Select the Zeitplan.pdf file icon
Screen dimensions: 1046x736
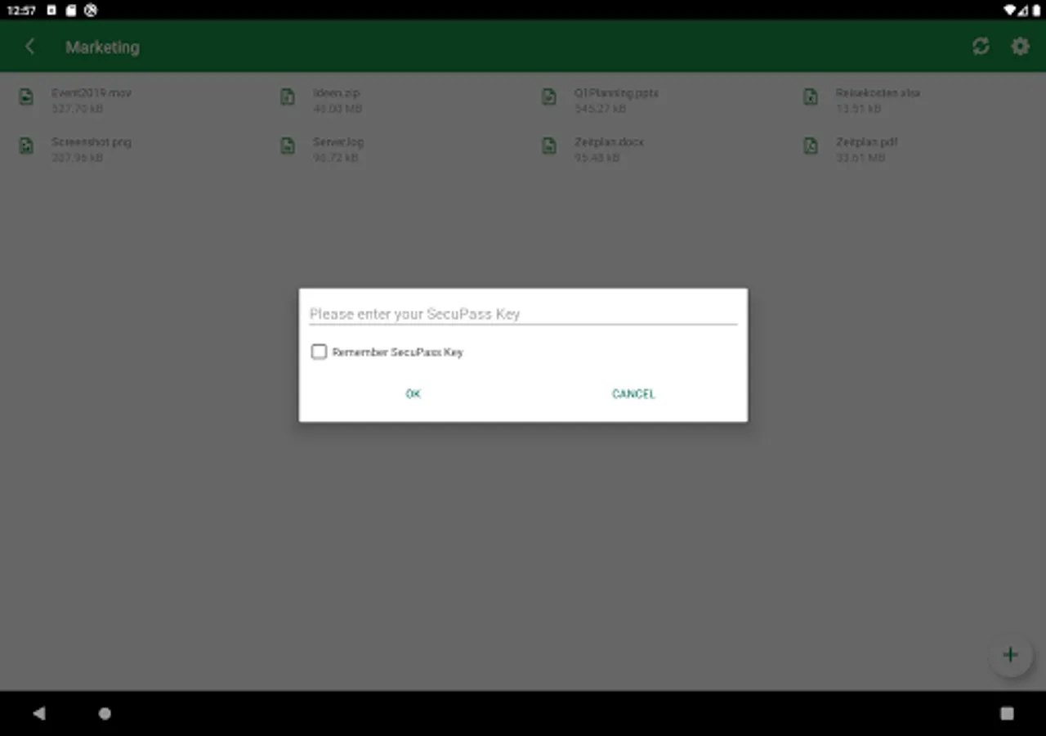[811, 146]
